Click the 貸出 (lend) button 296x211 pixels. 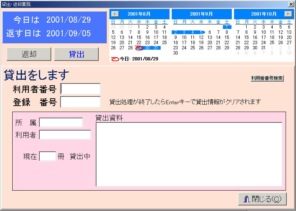(x=76, y=54)
